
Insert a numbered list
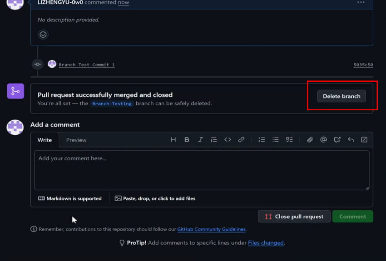tap(262, 140)
